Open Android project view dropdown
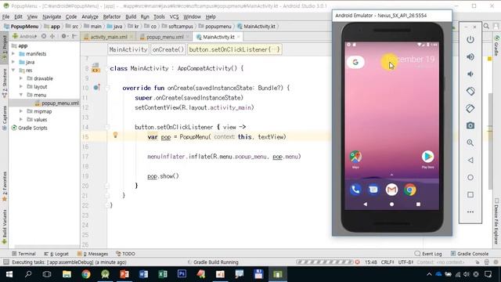The image size is (501, 282). (25, 36)
